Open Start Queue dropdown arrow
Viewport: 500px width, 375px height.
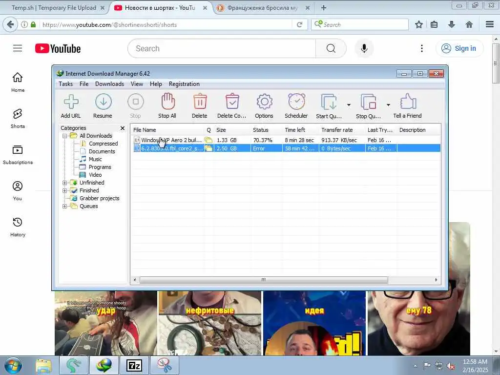click(x=349, y=105)
